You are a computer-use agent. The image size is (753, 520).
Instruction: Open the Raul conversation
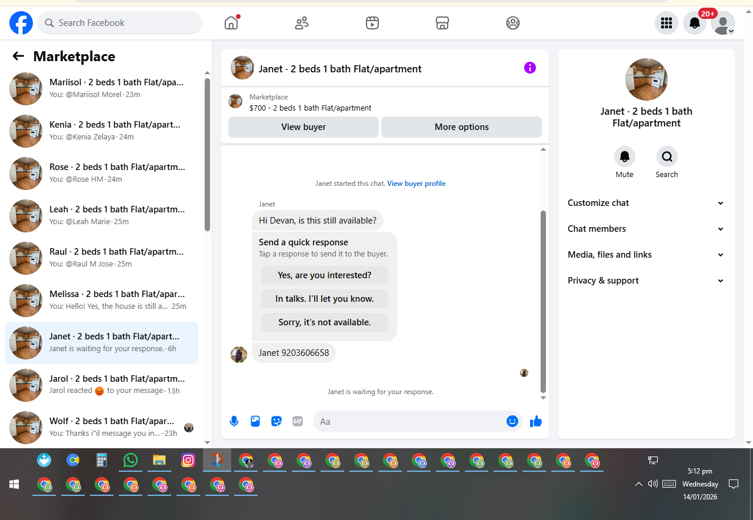coord(101,258)
